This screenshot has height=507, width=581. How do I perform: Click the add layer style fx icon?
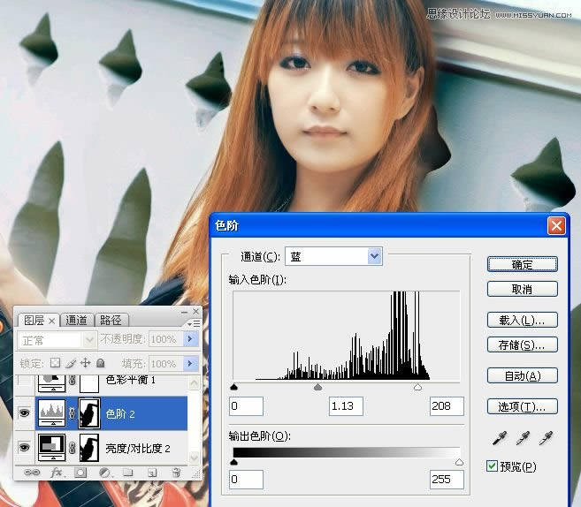57,473
